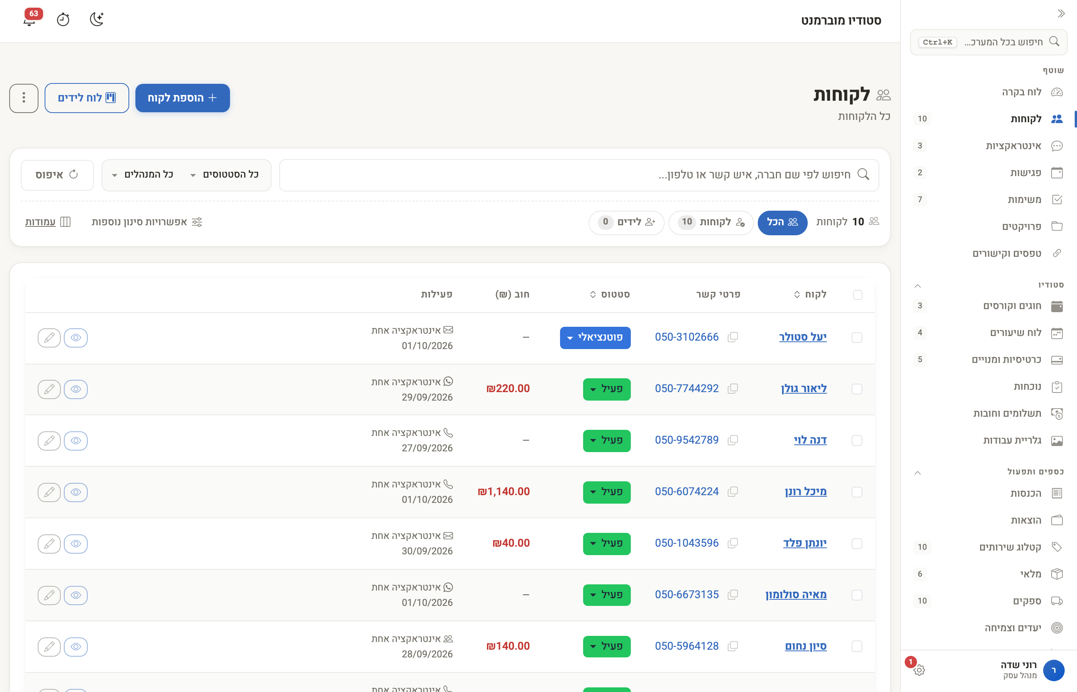This screenshot has height=692, width=1077.
Task: Select the הכל filter tab
Action: click(x=782, y=223)
